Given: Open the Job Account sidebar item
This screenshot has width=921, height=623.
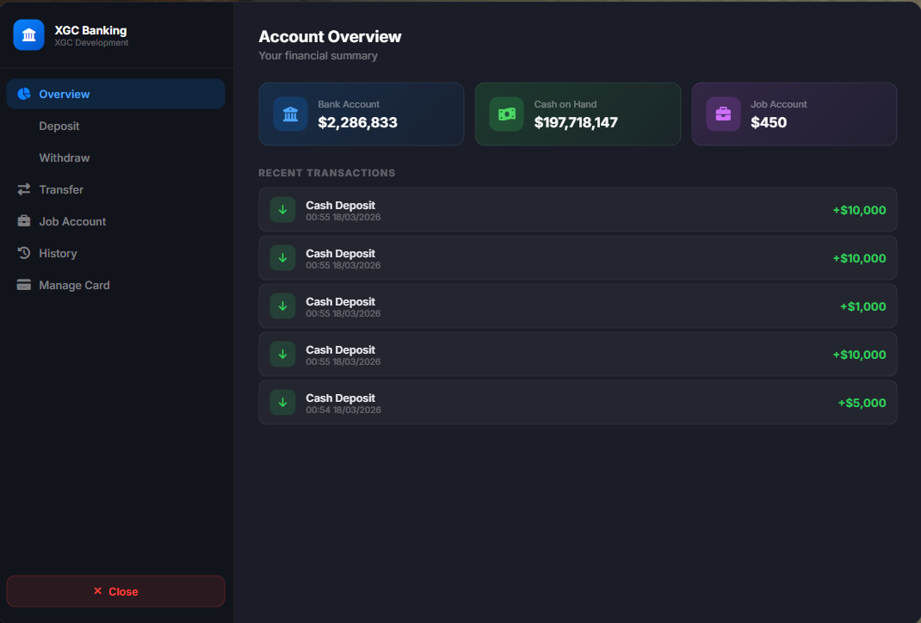Looking at the screenshot, I should point(115,221).
